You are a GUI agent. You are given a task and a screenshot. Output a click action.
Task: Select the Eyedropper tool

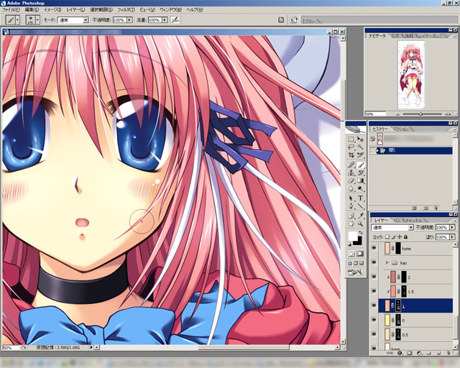360,216
